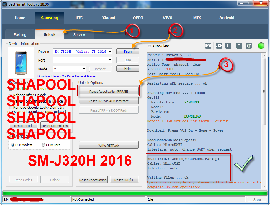Click 'Fw.Ver : BstKey V3.38' log line
The width and height of the screenshot is (270, 205).
pos(169,55)
